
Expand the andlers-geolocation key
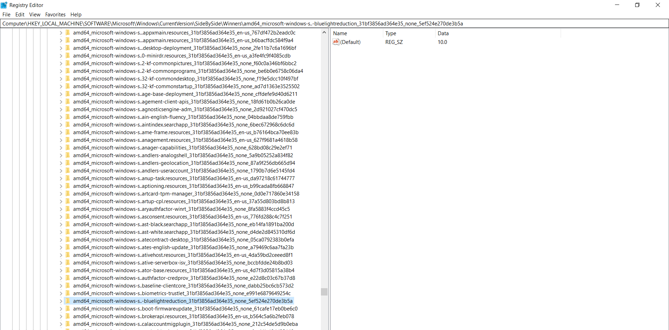tap(61, 163)
